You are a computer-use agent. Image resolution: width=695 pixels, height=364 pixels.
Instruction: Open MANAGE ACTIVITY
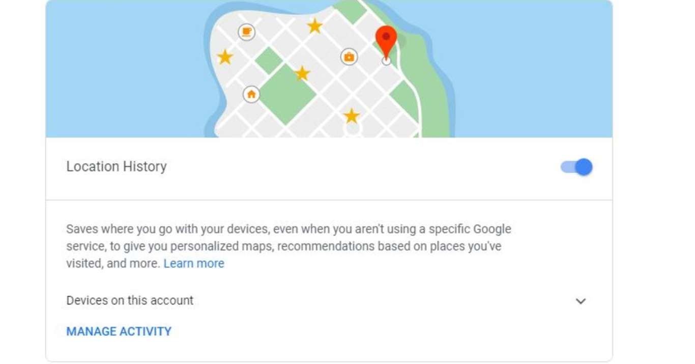point(119,331)
